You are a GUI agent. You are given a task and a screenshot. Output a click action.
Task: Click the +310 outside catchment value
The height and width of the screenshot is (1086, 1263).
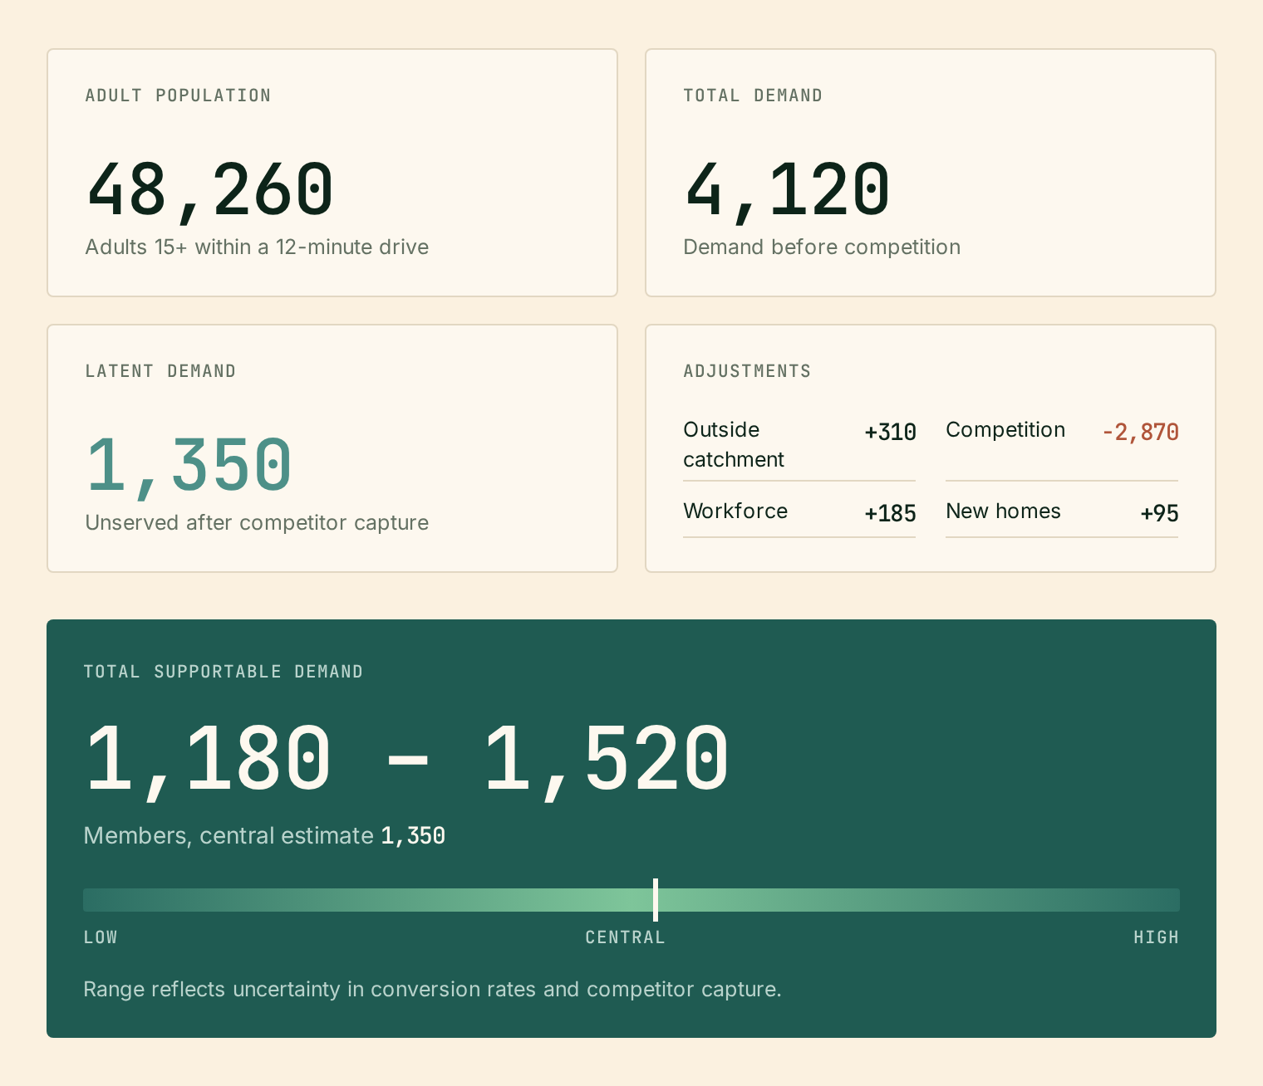(890, 432)
